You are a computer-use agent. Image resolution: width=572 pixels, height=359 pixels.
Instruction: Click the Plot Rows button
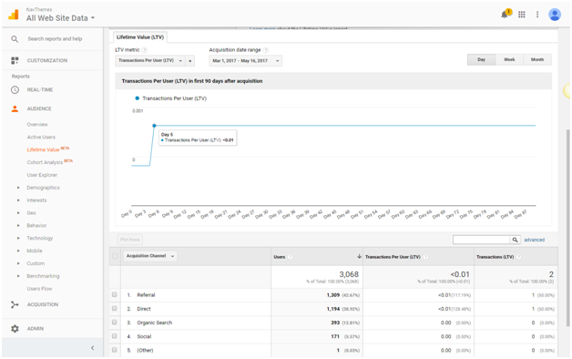(x=130, y=240)
